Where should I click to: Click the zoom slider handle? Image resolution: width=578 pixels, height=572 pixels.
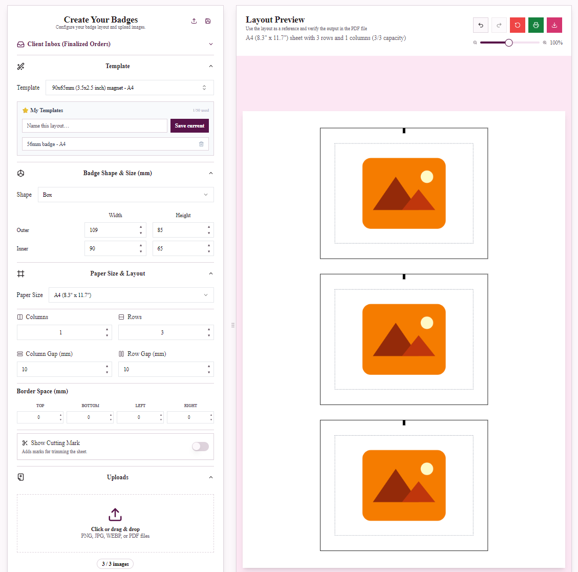(509, 43)
